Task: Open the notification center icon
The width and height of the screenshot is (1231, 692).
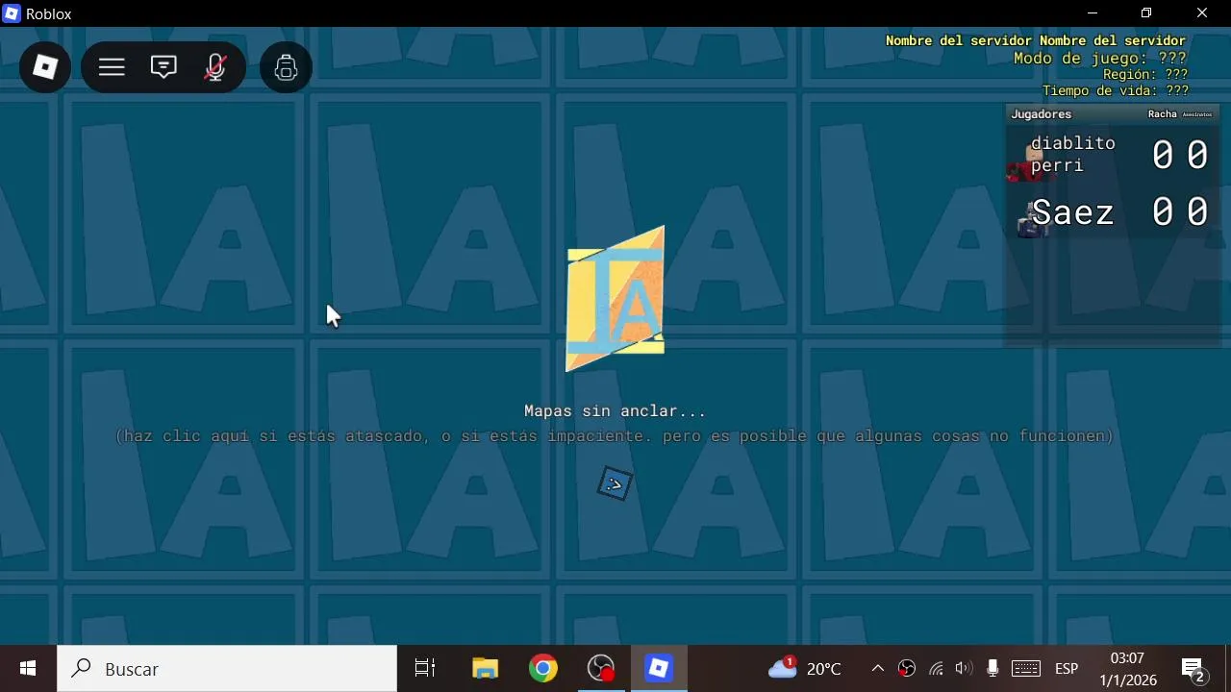Action: (1193, 668)
